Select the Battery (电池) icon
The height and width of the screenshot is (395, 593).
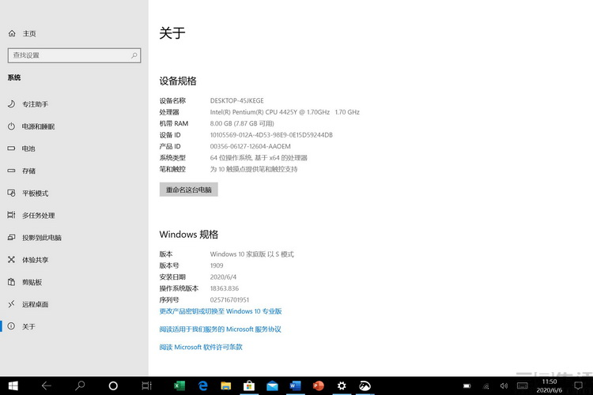click(x=11, y=149)
